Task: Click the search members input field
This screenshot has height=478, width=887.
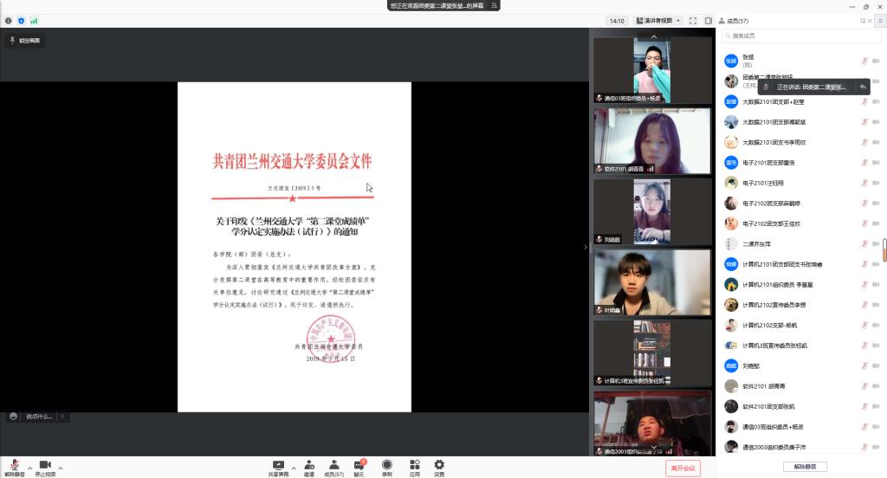Action: [x=800, y=36]
